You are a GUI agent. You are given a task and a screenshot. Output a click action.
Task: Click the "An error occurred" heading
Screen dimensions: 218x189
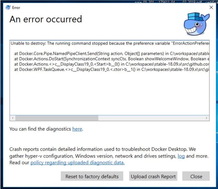coord(45,19)
